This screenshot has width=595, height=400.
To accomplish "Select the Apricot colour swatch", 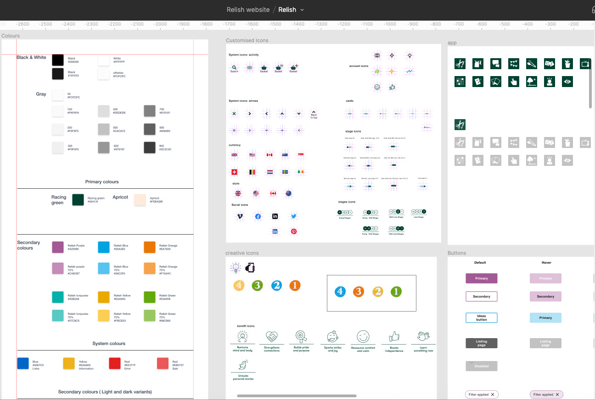I will 140,199.
